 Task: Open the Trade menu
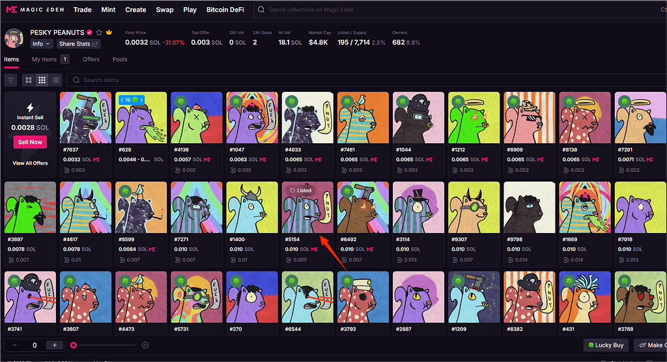pyautogui.click(x=82, y=10)
